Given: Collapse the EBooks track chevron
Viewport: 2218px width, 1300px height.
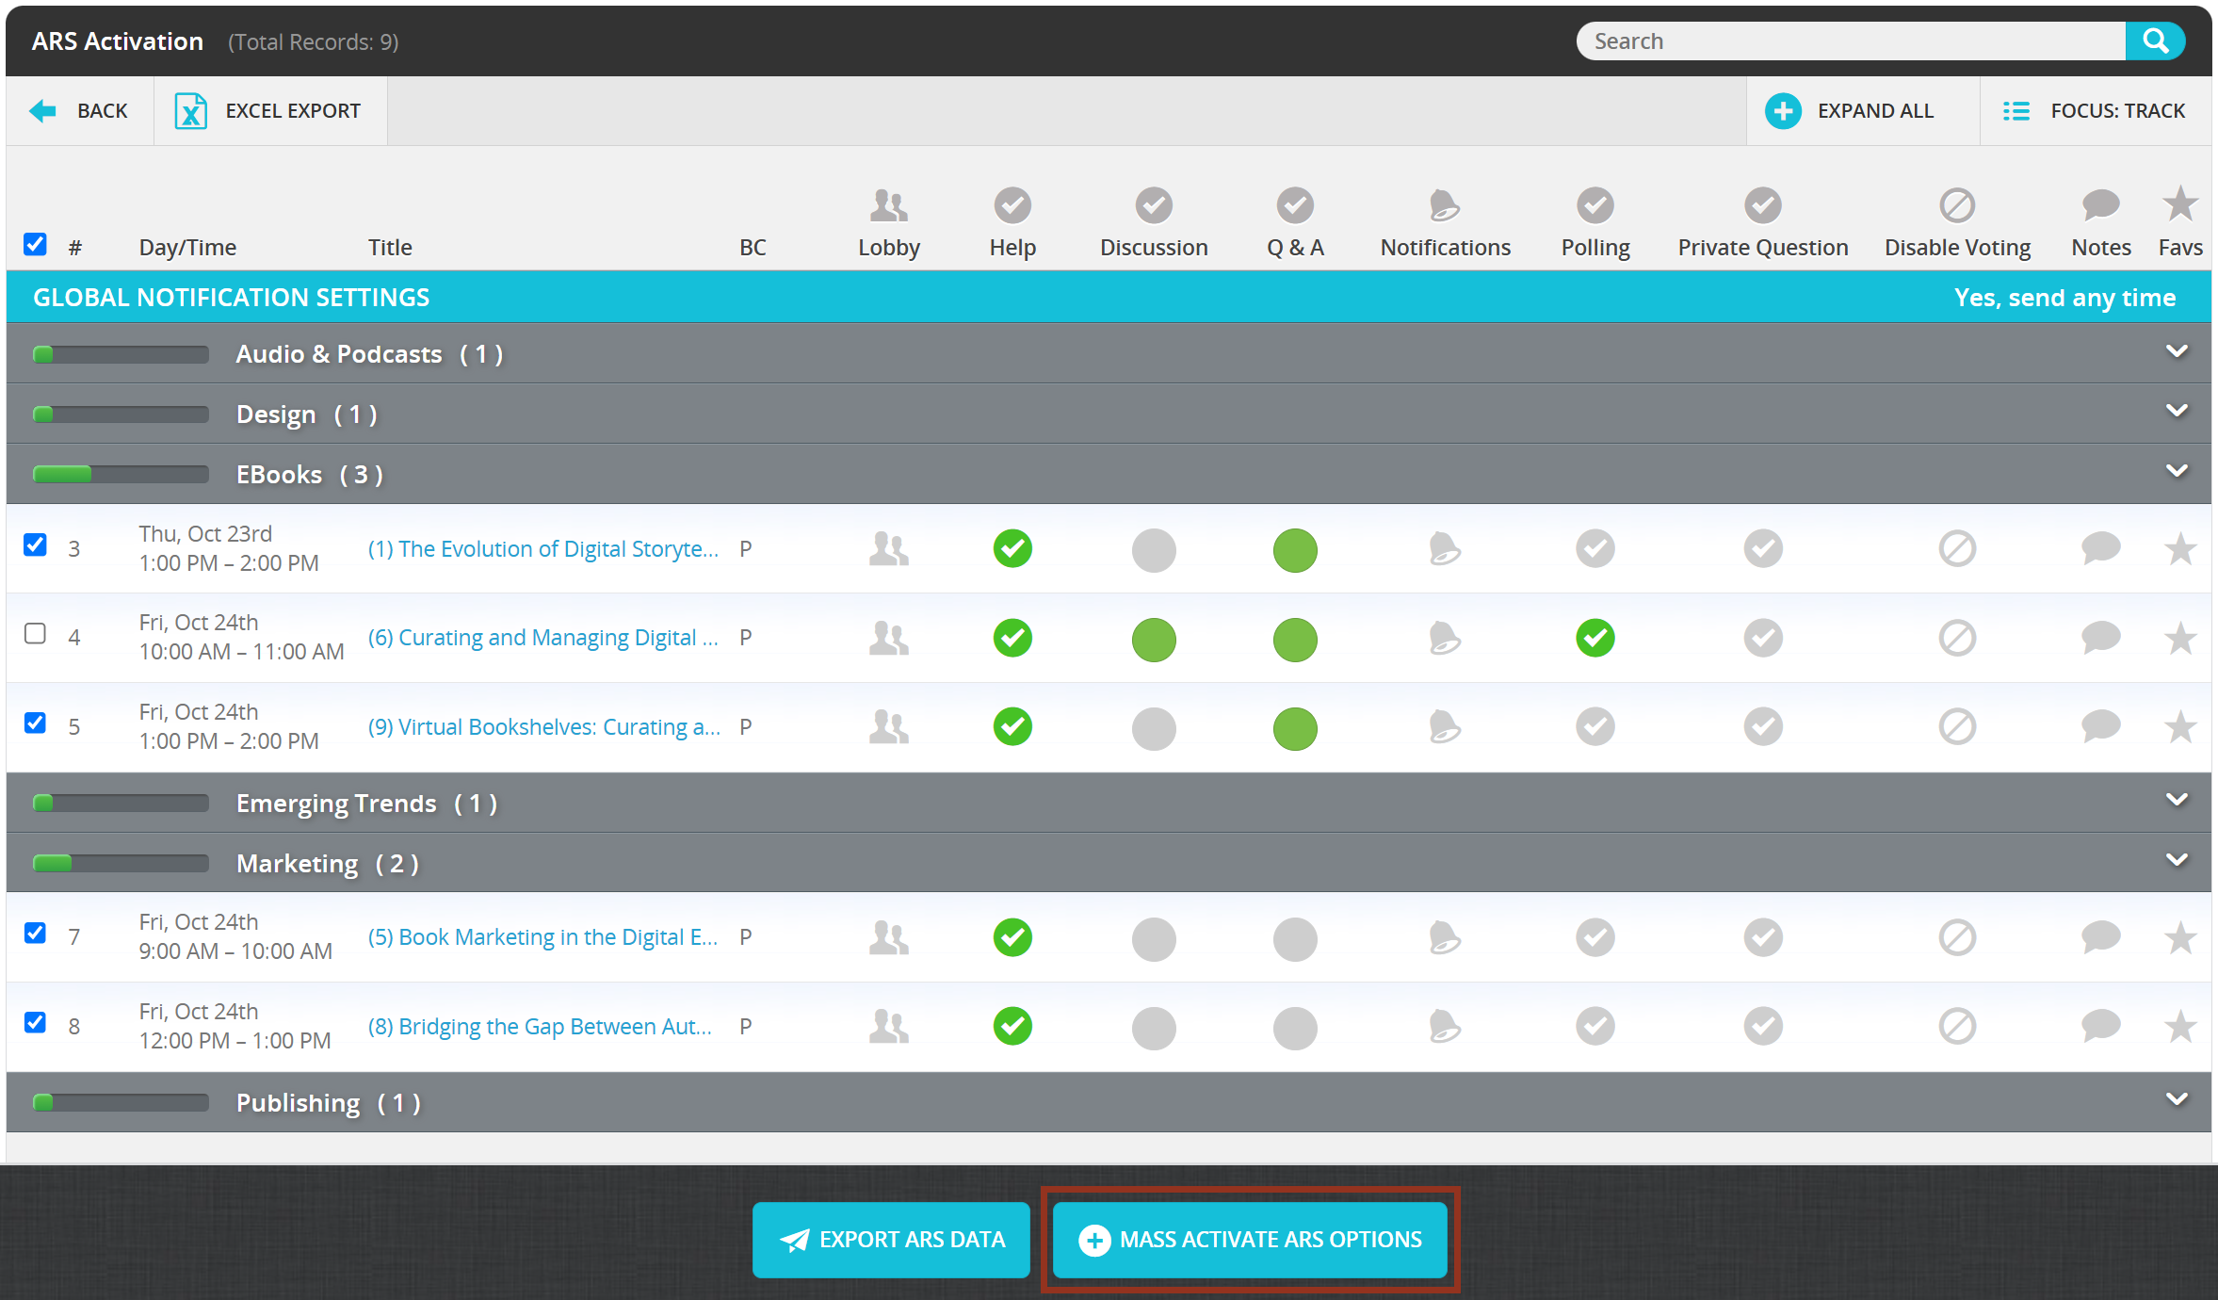Looking at the screenshot, I should [x=2176, y=471].
